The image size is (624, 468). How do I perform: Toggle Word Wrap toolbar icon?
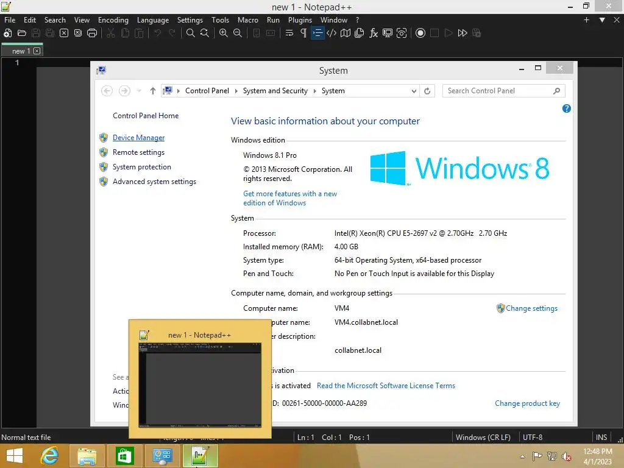289,33
